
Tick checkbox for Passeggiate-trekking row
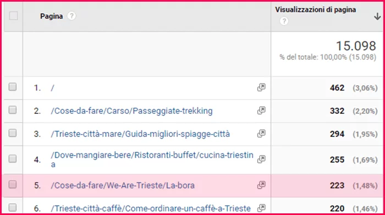point(13,110)
